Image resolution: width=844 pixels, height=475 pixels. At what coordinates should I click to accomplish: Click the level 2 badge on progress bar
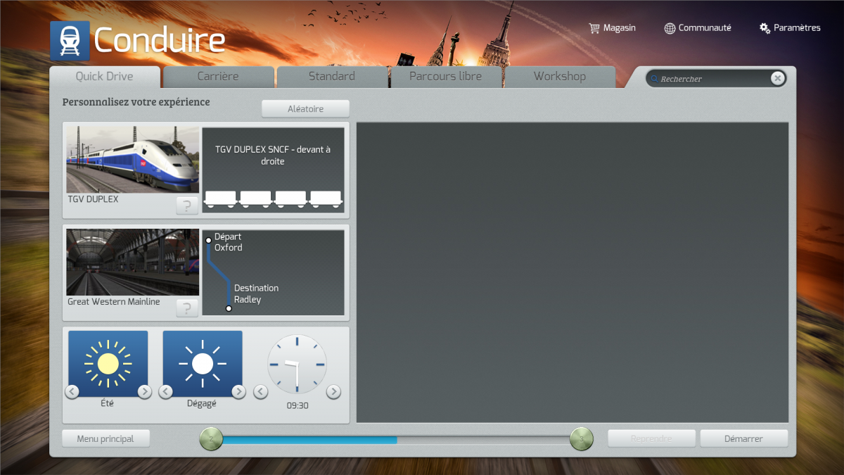click(211, 439)
